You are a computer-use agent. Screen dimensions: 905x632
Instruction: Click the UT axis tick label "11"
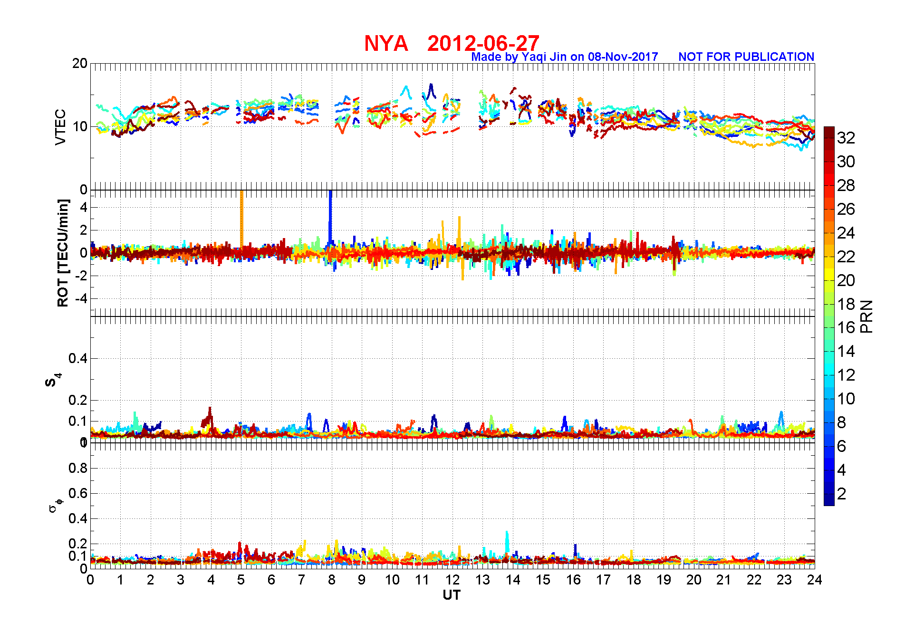tap(422, 580)
